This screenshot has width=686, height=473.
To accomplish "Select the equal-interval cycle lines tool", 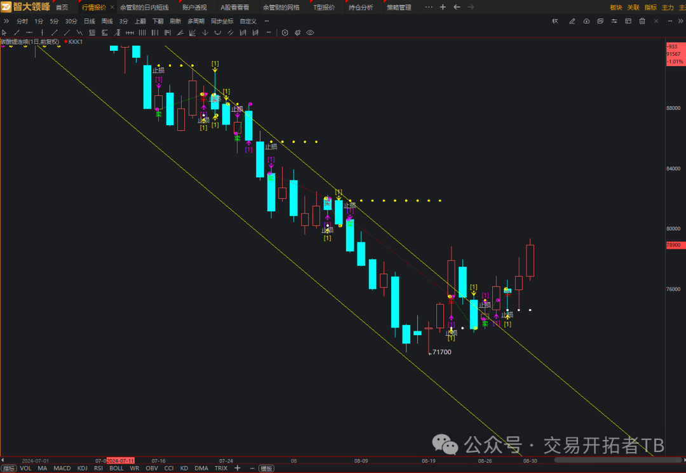I will coord(142,33).
